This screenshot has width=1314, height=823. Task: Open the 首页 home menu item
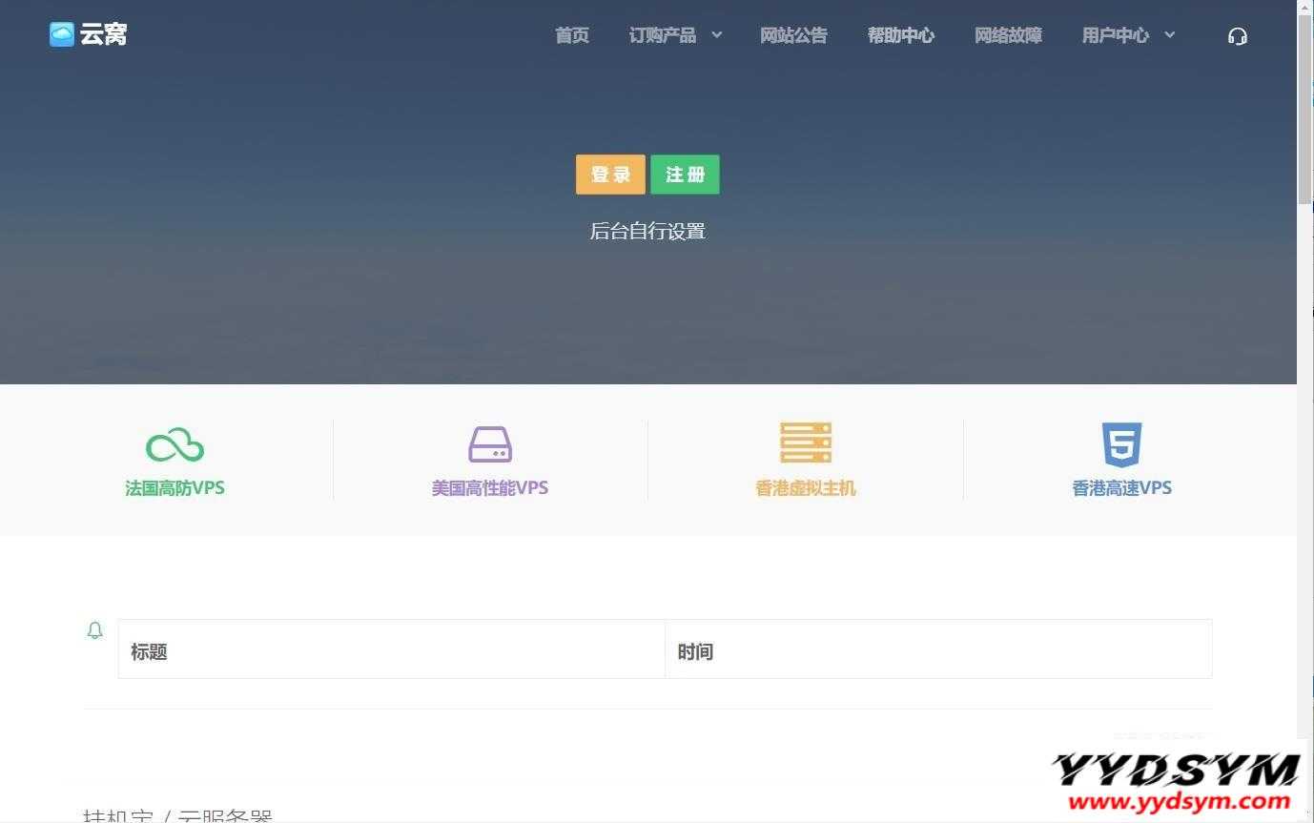pyautogui.click(x=572, y=36)
